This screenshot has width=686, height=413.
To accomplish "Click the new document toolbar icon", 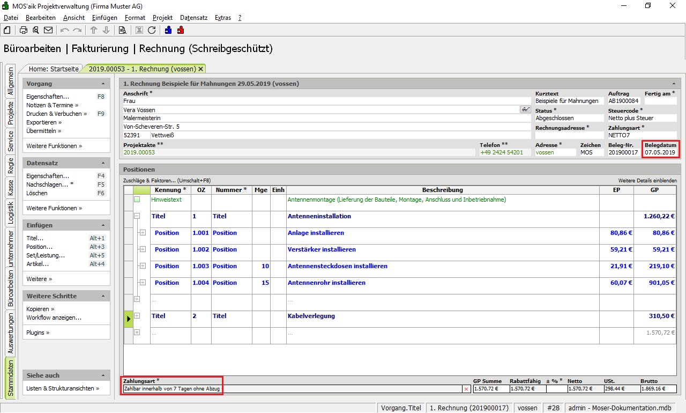I will point(7,30).
